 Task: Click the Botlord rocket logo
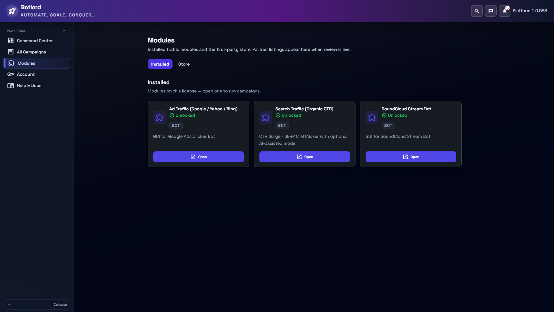pos(12,11)
